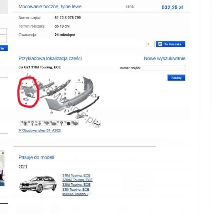Open the 320dX Touring, ECE model link

(77, 180)
